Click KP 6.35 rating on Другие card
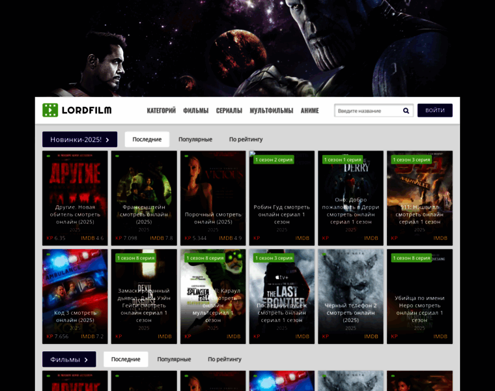 tap(56, 238)
